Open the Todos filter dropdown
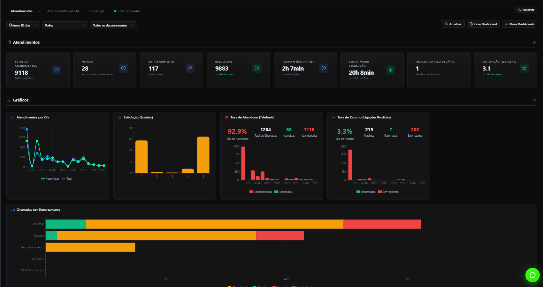The height and width of the screenshot is (287, 543). tap(65, 25)
